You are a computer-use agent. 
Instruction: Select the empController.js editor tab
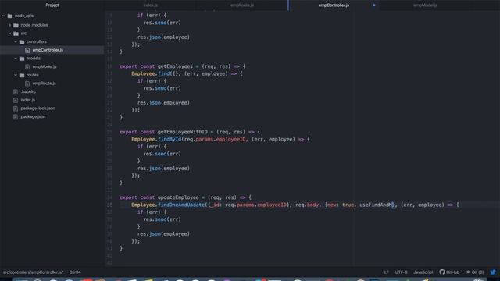[334, 5]
